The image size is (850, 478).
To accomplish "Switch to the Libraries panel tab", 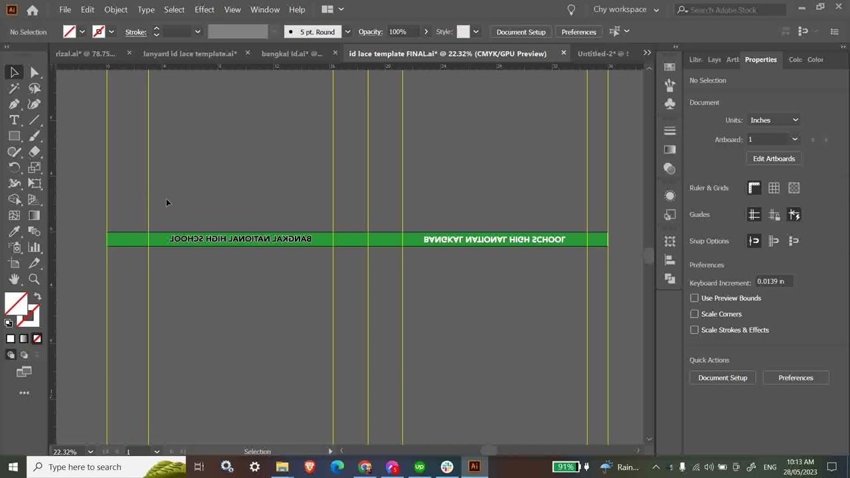I will click(x=695, y=59).
